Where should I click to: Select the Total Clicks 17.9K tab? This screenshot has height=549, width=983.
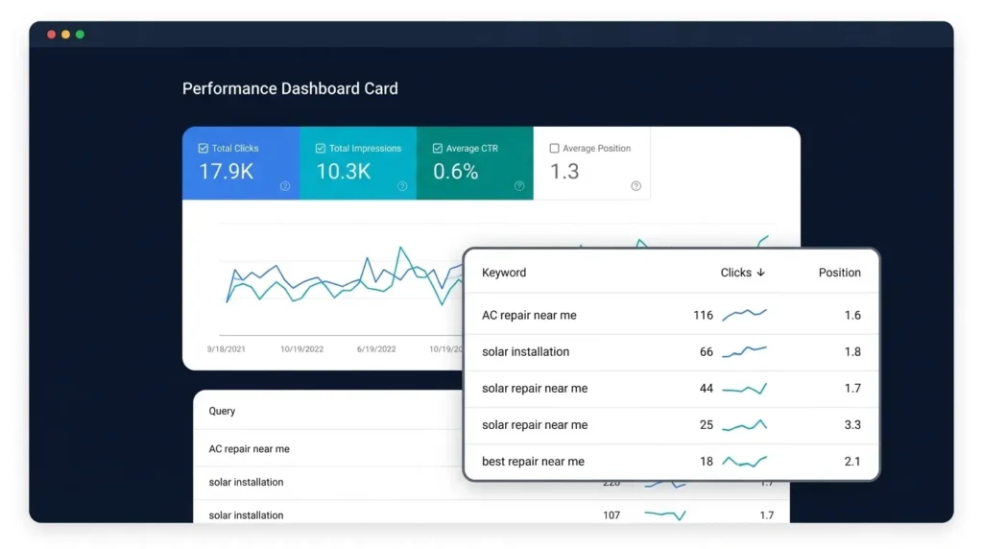point(241,163)
